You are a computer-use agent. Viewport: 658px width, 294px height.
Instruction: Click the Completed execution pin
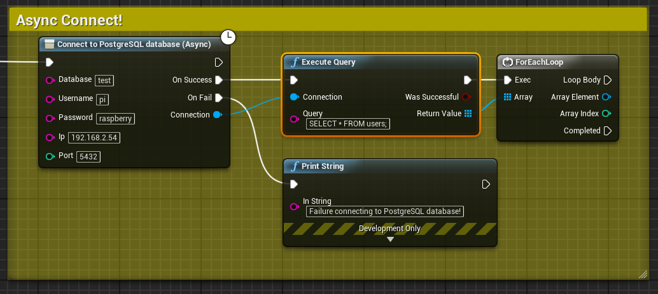pos(607,131)
